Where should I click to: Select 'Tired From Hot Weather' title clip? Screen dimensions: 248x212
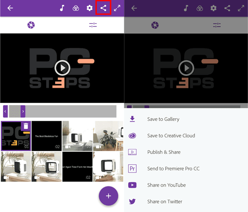tap(77, 167)
